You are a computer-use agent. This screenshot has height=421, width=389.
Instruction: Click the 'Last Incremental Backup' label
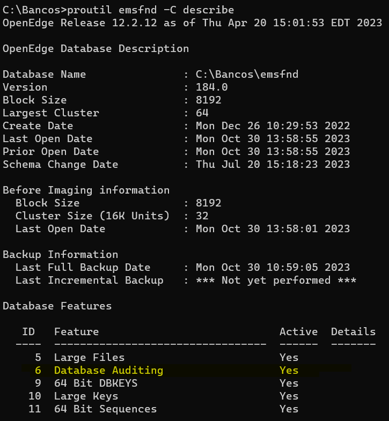[89, 280]
